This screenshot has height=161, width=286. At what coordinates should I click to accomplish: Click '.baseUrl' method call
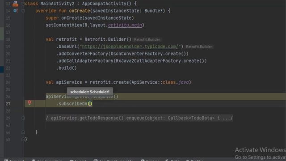click(67, 47)
